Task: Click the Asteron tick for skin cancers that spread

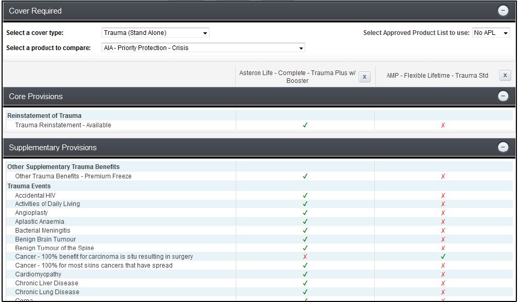Action: pyautogui.click(x=305, y=265)
